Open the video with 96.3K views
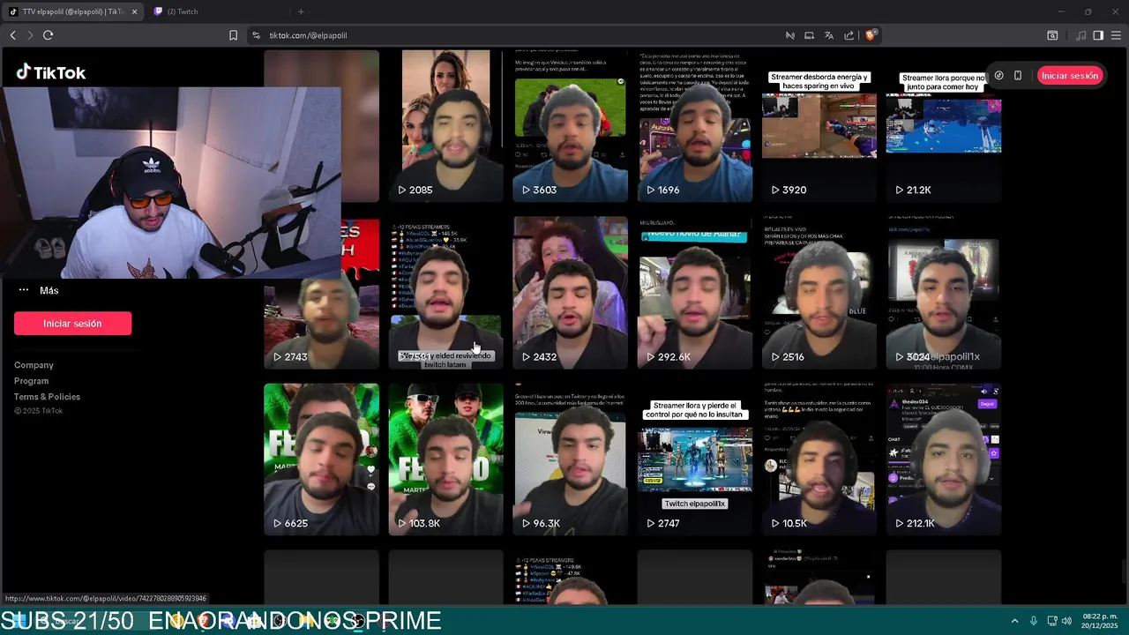Viewport: 1129px width, 635px height. tap(570, 459)
